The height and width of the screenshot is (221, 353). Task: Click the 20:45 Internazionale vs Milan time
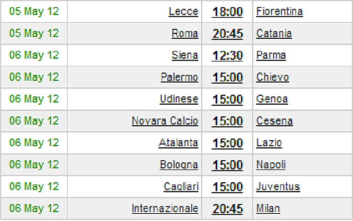(x=227, y=208)
